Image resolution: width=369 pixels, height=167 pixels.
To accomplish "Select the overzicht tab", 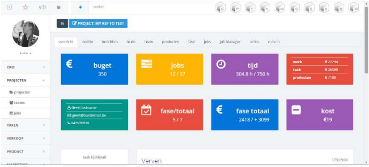I will coord(66,42).
